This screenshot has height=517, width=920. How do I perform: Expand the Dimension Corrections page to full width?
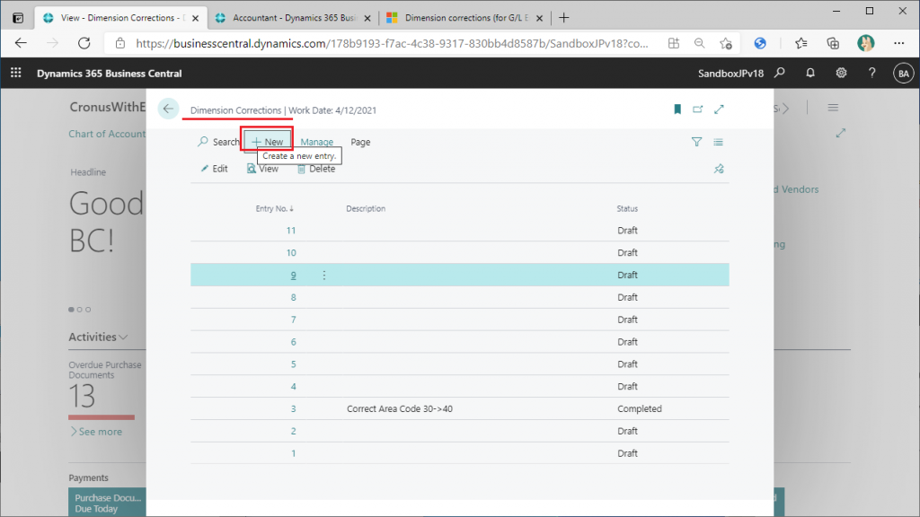[719, 109]
